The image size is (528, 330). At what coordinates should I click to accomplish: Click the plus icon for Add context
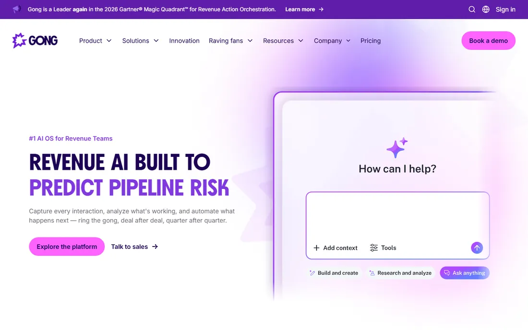(x=316, y=248)
